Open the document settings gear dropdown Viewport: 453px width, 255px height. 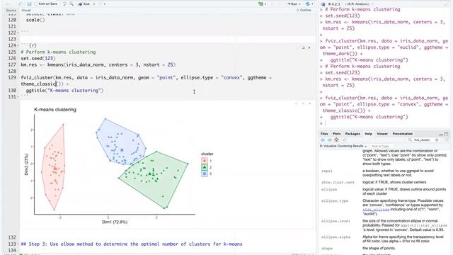point(105,4)
